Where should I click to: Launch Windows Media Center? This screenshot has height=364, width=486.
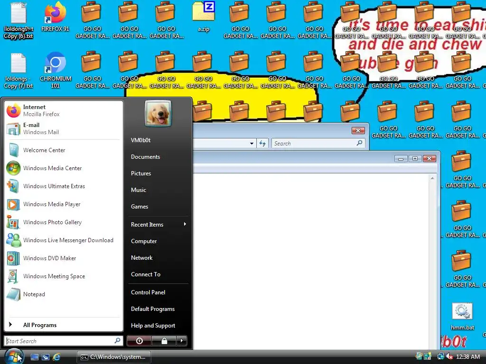click(64, 168)
